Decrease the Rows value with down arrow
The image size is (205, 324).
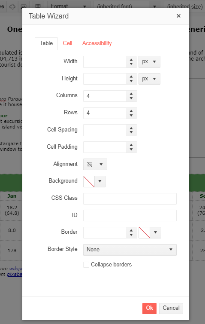(131, 116)
